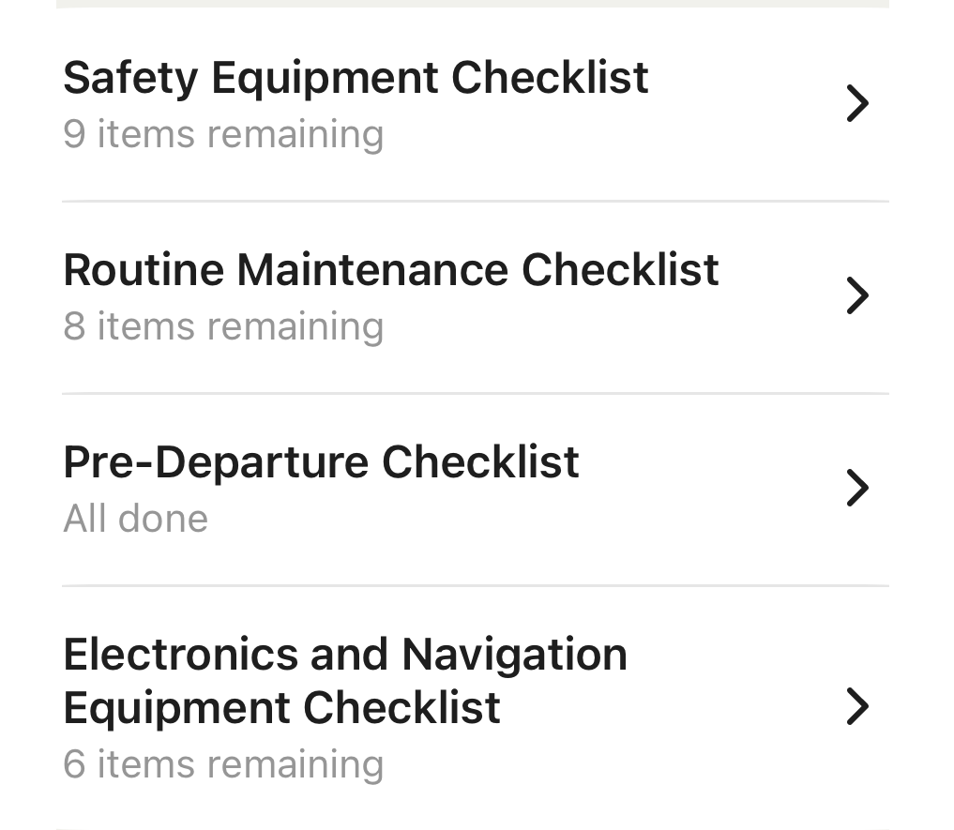Select the "8 items remaining" subtitle

(x=223, y=326)
